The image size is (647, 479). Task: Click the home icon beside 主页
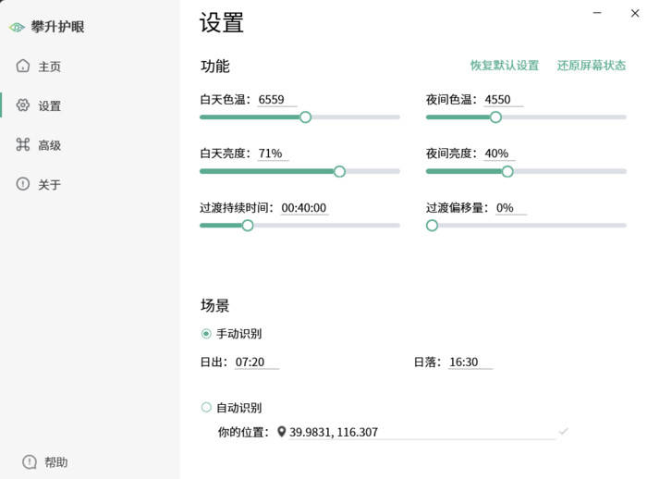(x=23, y=66)
